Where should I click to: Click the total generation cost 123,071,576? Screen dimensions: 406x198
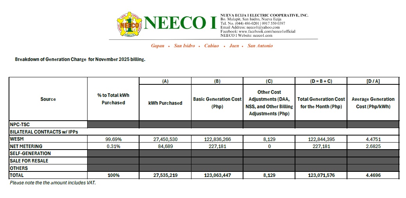pos(321,175)
